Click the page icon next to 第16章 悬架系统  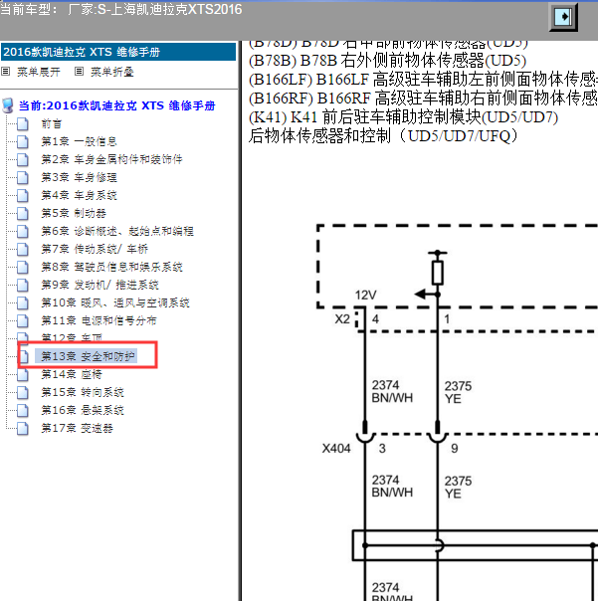23,411
